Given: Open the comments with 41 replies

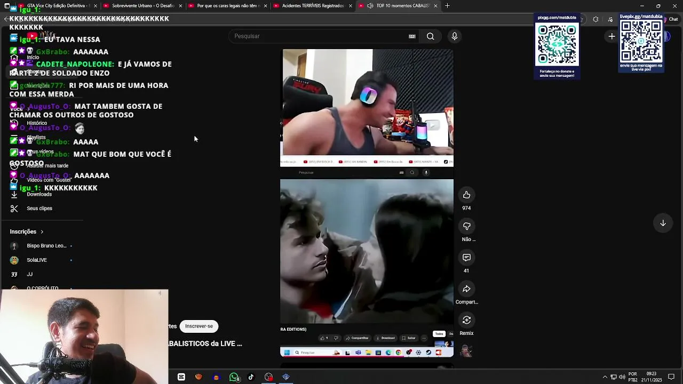Looking at the screenshot, I should tap(466, 258).
